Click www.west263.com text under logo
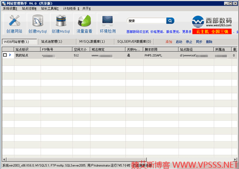 tap(219, 25)
